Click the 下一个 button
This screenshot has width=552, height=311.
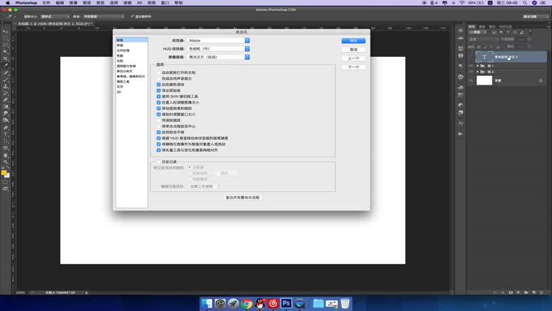(x=354, y=67)
